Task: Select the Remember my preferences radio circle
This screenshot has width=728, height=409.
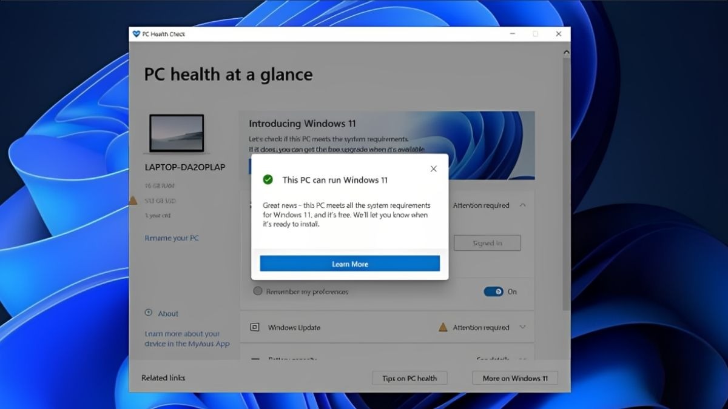Action: (x=258, y=291)
